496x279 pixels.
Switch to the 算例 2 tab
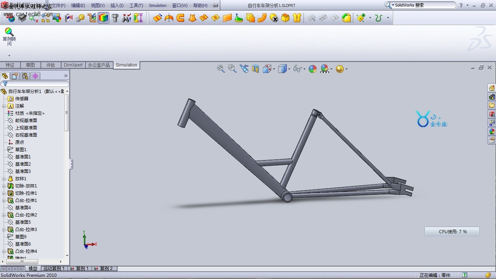point(103,268)
